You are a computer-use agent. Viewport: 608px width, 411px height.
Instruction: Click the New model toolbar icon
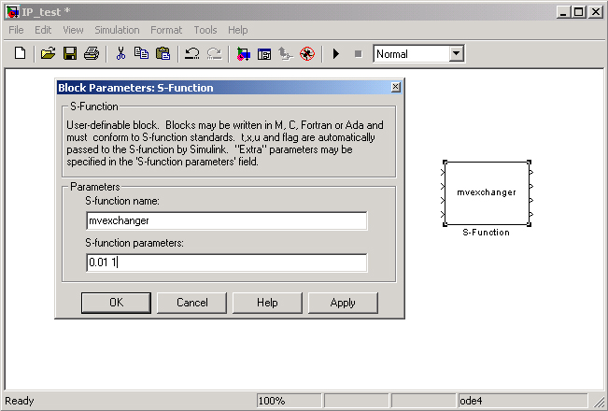20,54
